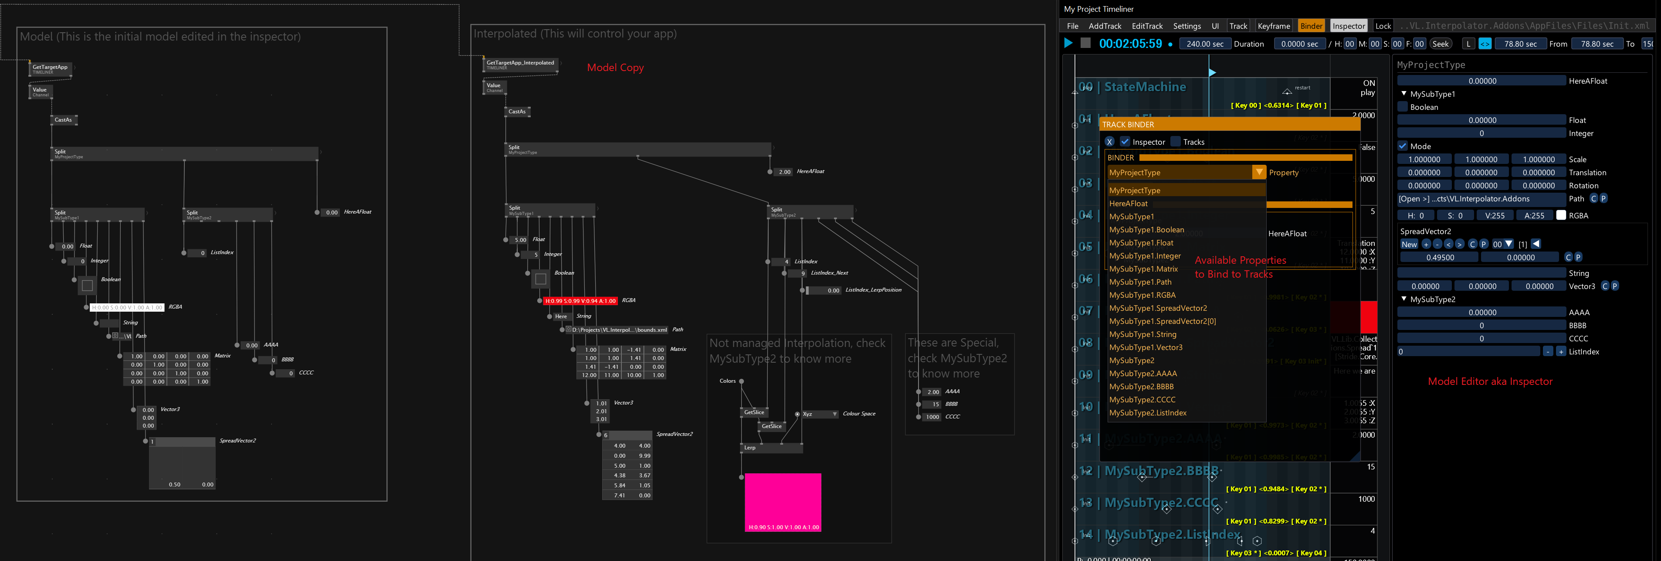Image resolution: width=1661 pixels, height=561 pixels.
Task: Collapse the MySubType2 section in Inspector
Action: 1404,299
